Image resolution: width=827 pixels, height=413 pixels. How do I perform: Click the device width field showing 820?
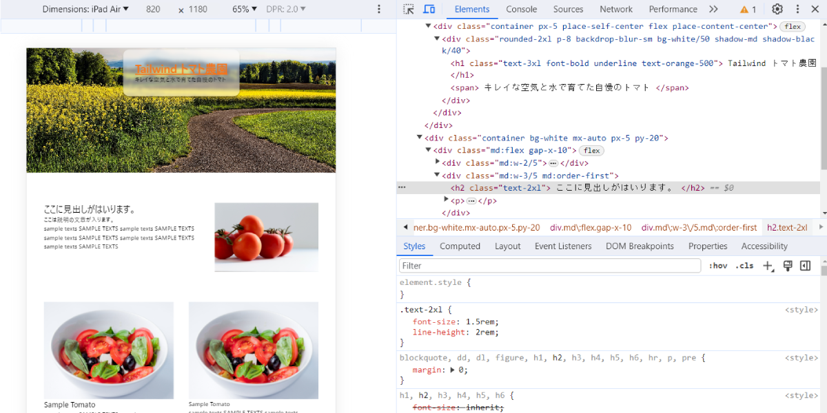coord(153,9)
